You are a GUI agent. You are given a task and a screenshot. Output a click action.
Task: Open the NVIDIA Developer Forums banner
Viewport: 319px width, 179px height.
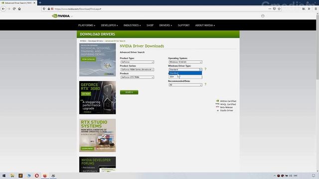click(x=98, y=165)
